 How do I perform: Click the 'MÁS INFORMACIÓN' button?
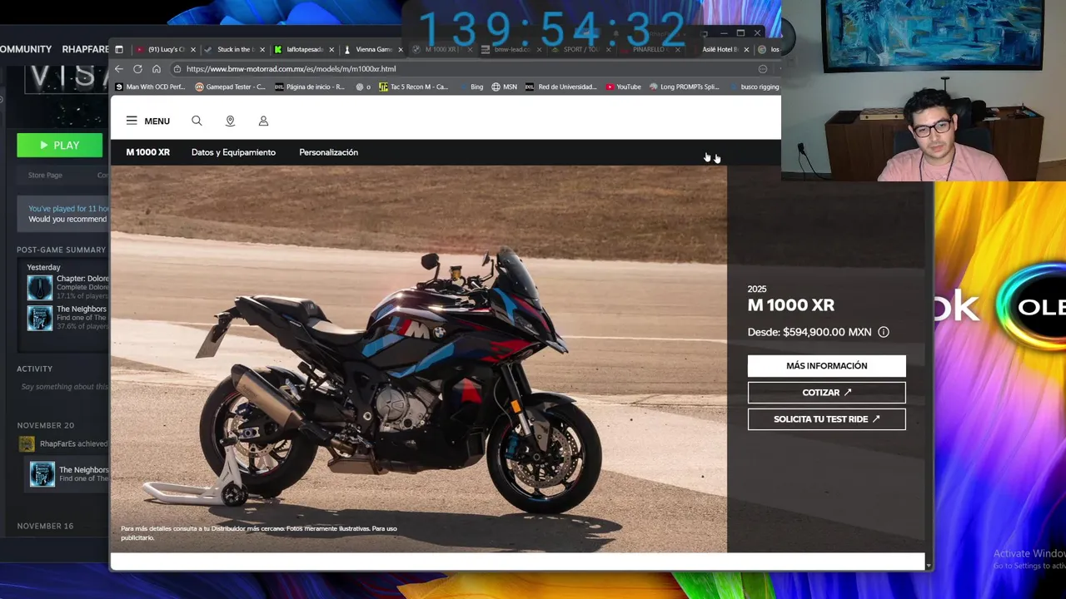tap(826, 366)
